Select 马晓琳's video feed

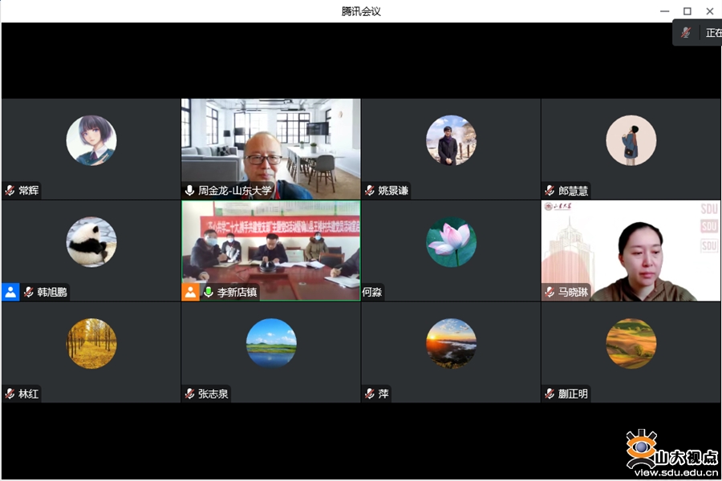coord(631,250)
